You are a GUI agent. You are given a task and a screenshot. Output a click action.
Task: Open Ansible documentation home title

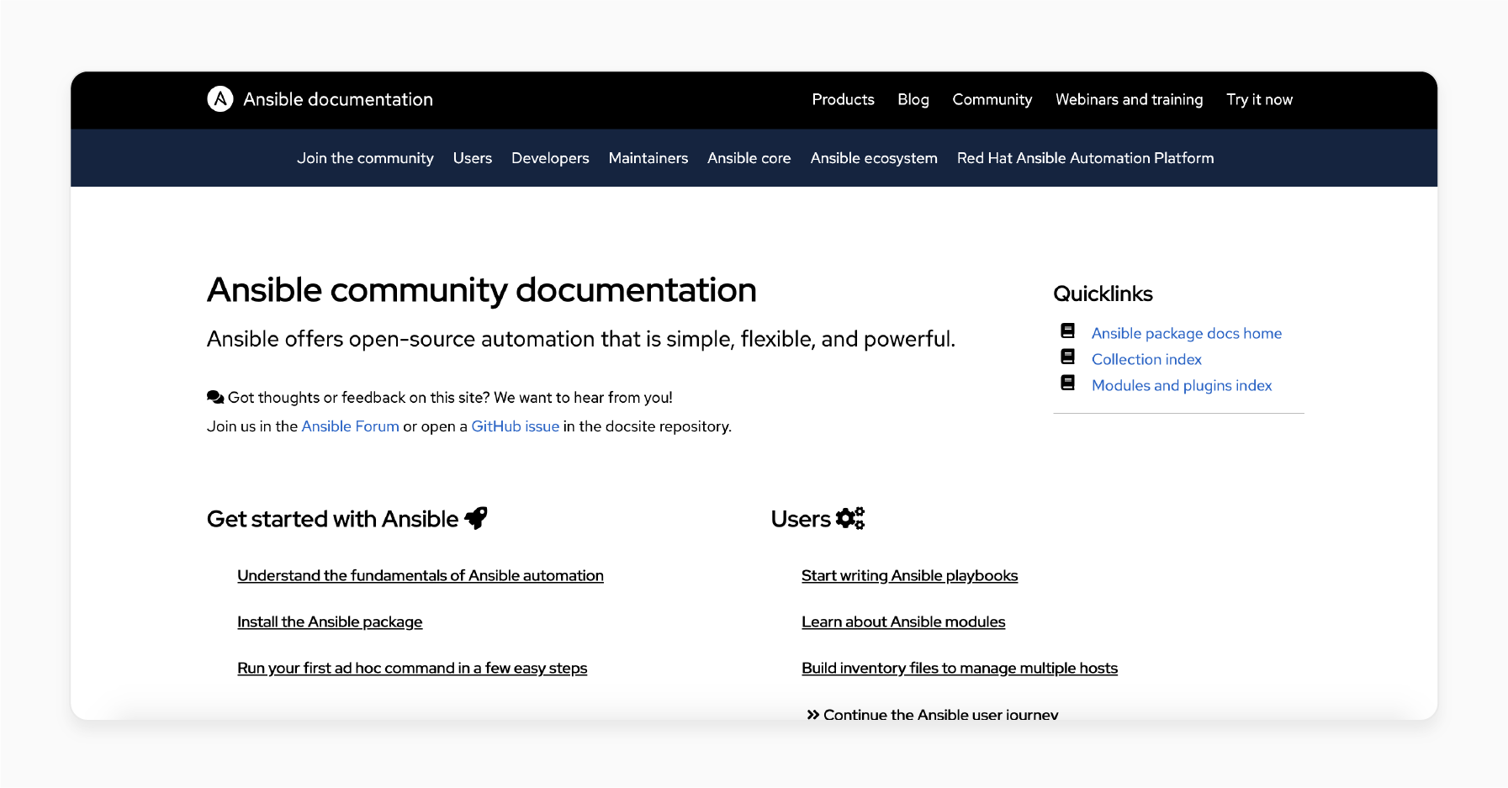[338, 99]
